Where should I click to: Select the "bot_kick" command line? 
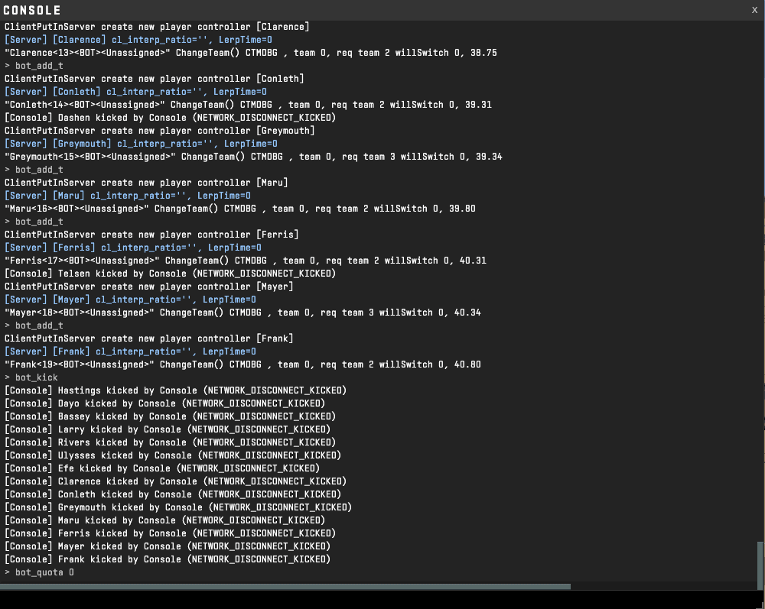(31, 377)
